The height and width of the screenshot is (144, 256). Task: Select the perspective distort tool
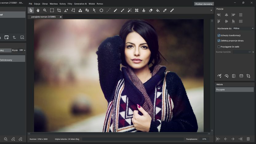pyautogui.click(x=73, y=10)
